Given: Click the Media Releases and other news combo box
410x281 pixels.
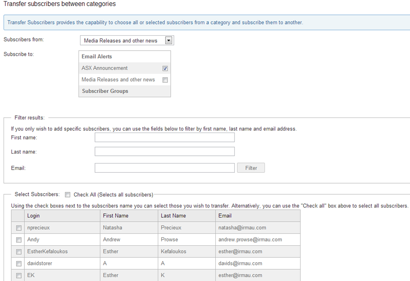Looking at the screenshot, I should pos(127,41).
